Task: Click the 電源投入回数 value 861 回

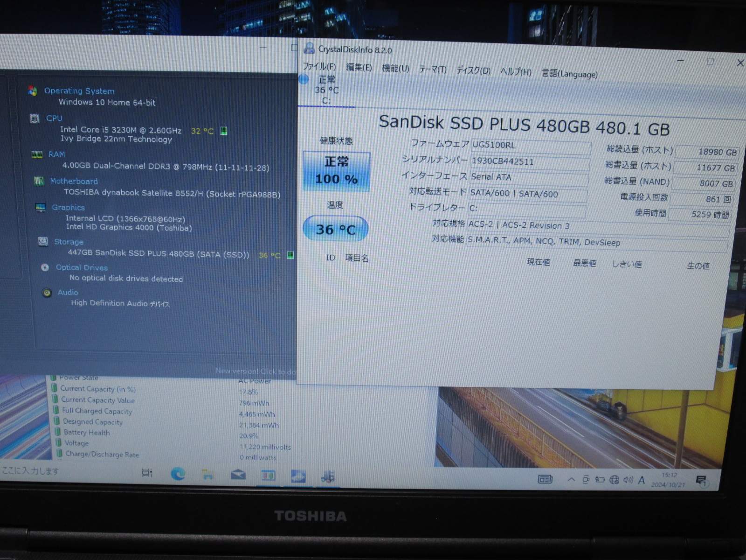Action: click(x=701, y=199)
